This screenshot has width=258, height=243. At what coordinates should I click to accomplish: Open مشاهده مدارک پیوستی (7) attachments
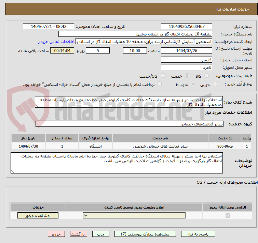(145, 234)
